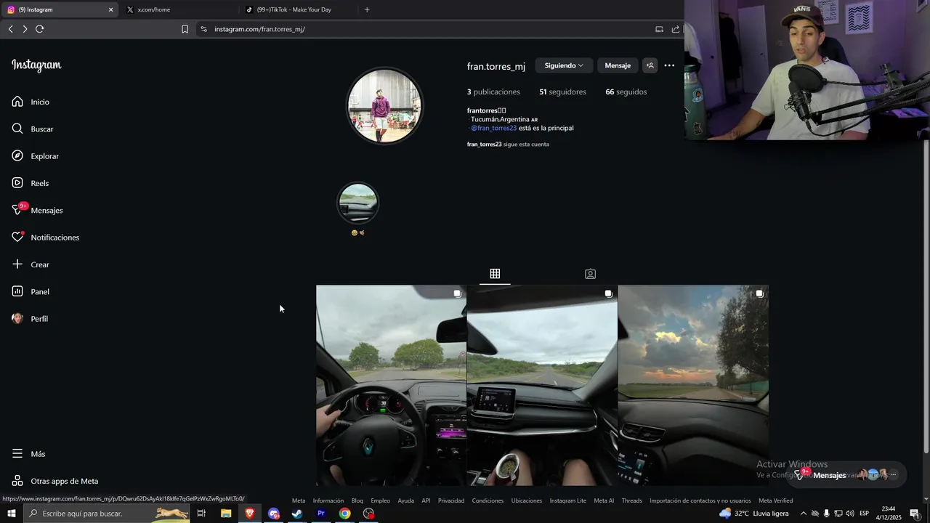Click the 3 publicaciones count
This screenshot has width=930, height=523.
coord(493,92)
